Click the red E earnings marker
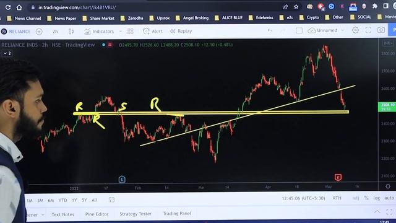The height and width of the screenshot is (223, 396). pos(338,177)
